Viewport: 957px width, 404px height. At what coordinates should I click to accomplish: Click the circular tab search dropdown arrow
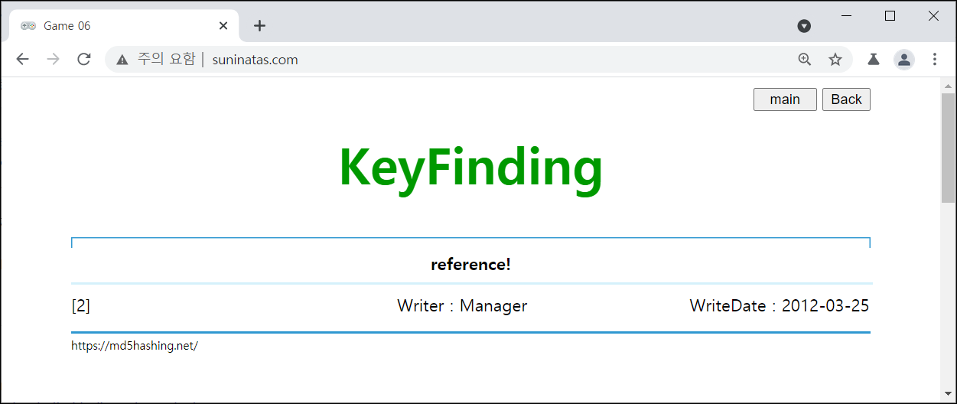coord(804,26)
